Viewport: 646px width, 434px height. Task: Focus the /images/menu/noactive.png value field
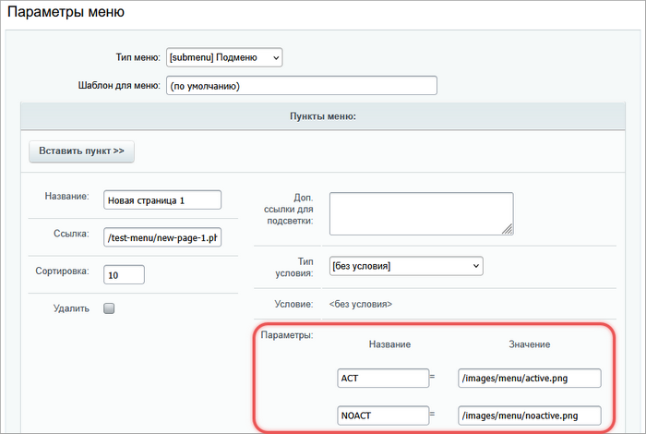pyautogui.click(x=528, y=416)
